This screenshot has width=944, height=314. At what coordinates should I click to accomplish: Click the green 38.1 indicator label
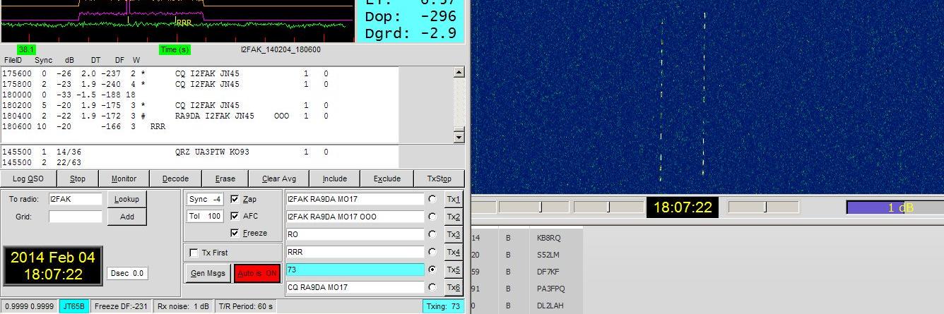[27, 49]
